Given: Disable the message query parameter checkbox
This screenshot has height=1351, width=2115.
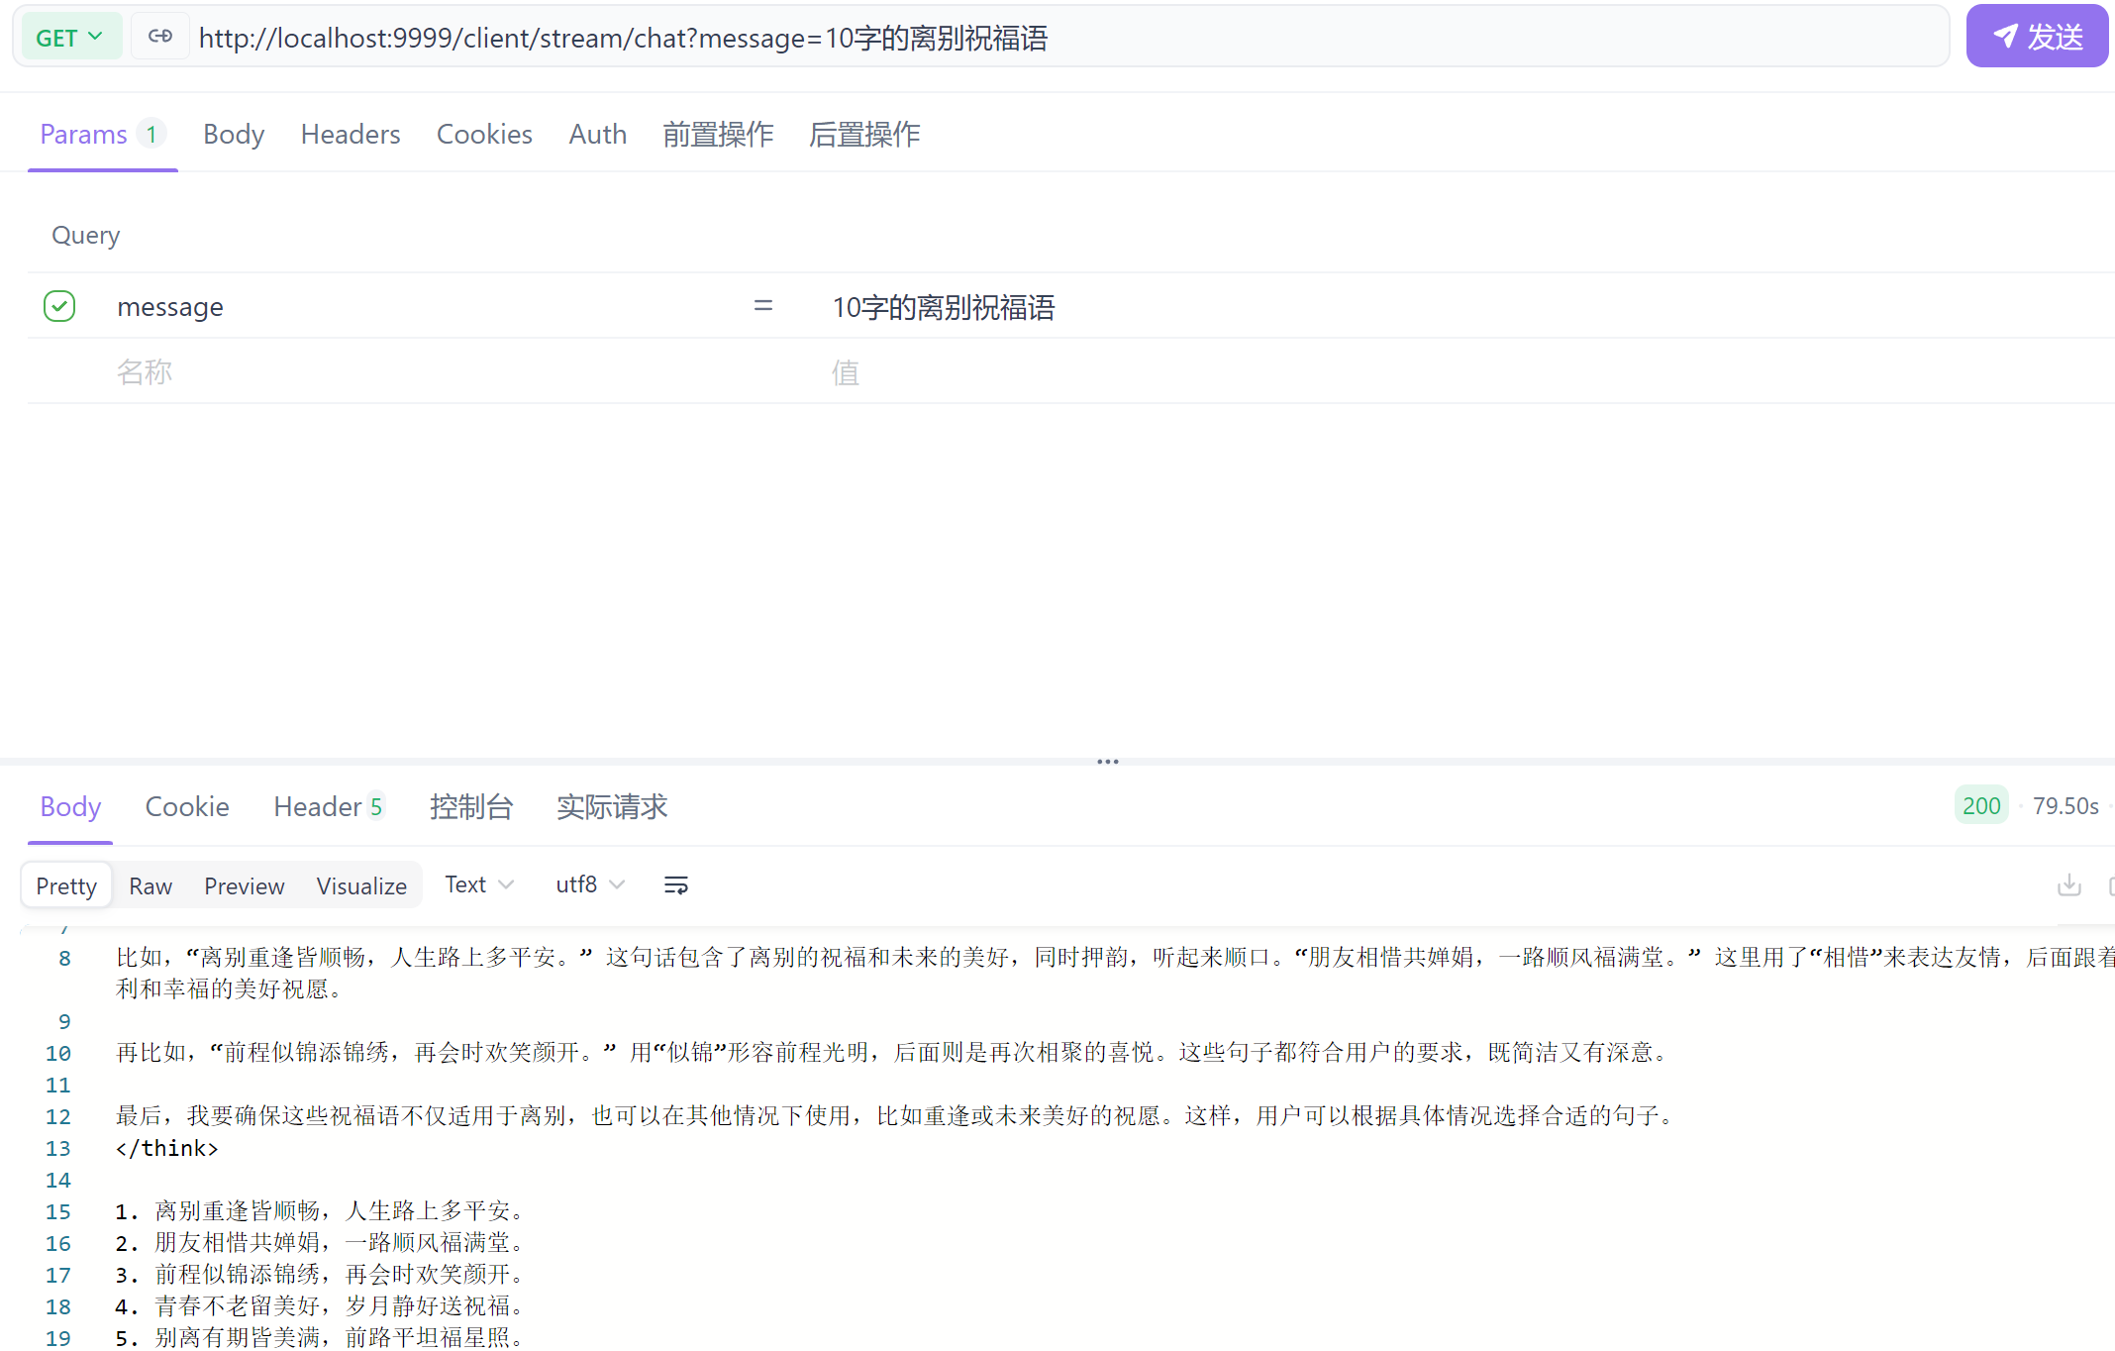Looking at the screenshot, I should [59, 306].
